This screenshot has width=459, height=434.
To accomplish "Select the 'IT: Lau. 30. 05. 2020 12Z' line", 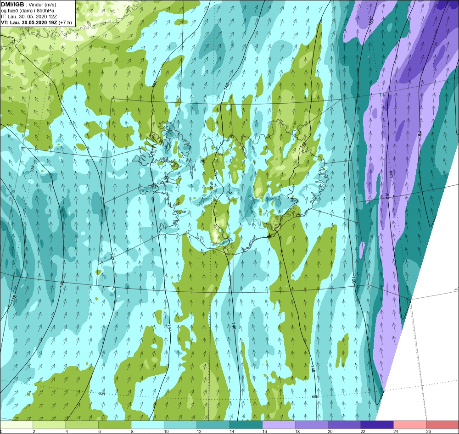I will 29,17.
